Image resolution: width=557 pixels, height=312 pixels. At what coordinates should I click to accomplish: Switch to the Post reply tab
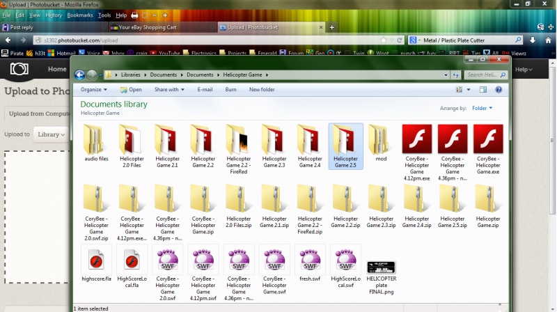[54, 27]
